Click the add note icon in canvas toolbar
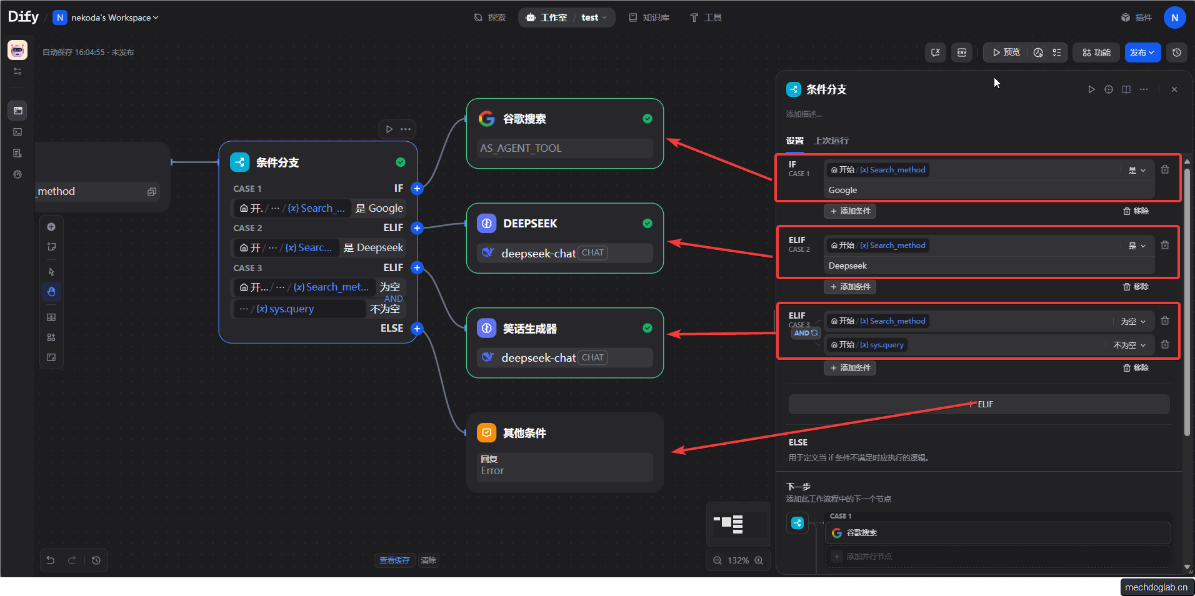The image size is (1195, 596). click(51, 247)
